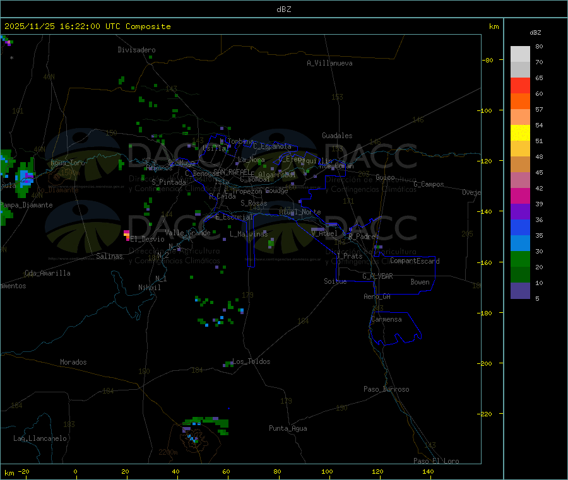This screenshot has width=568, height=480.
Task: Click the L_Malvinas label
Action: coord(249,234)
